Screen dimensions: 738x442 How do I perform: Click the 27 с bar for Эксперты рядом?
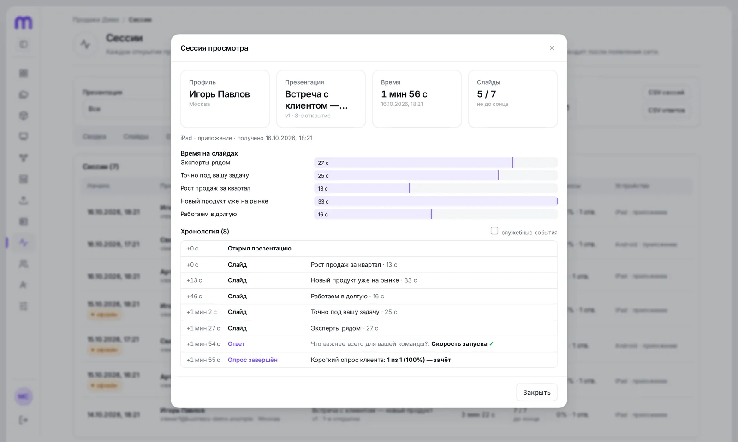(x=414, y=163)
